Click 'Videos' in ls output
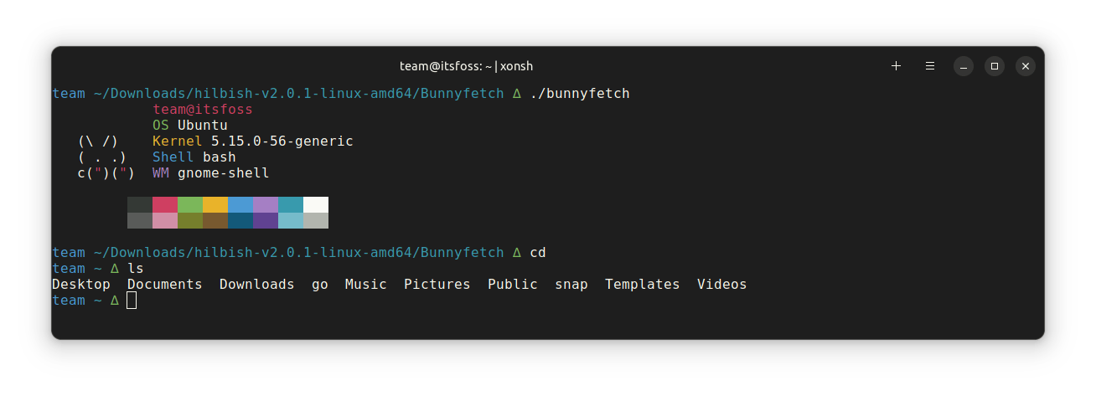This screenshot has height=396, width=1096. point(722,284)
